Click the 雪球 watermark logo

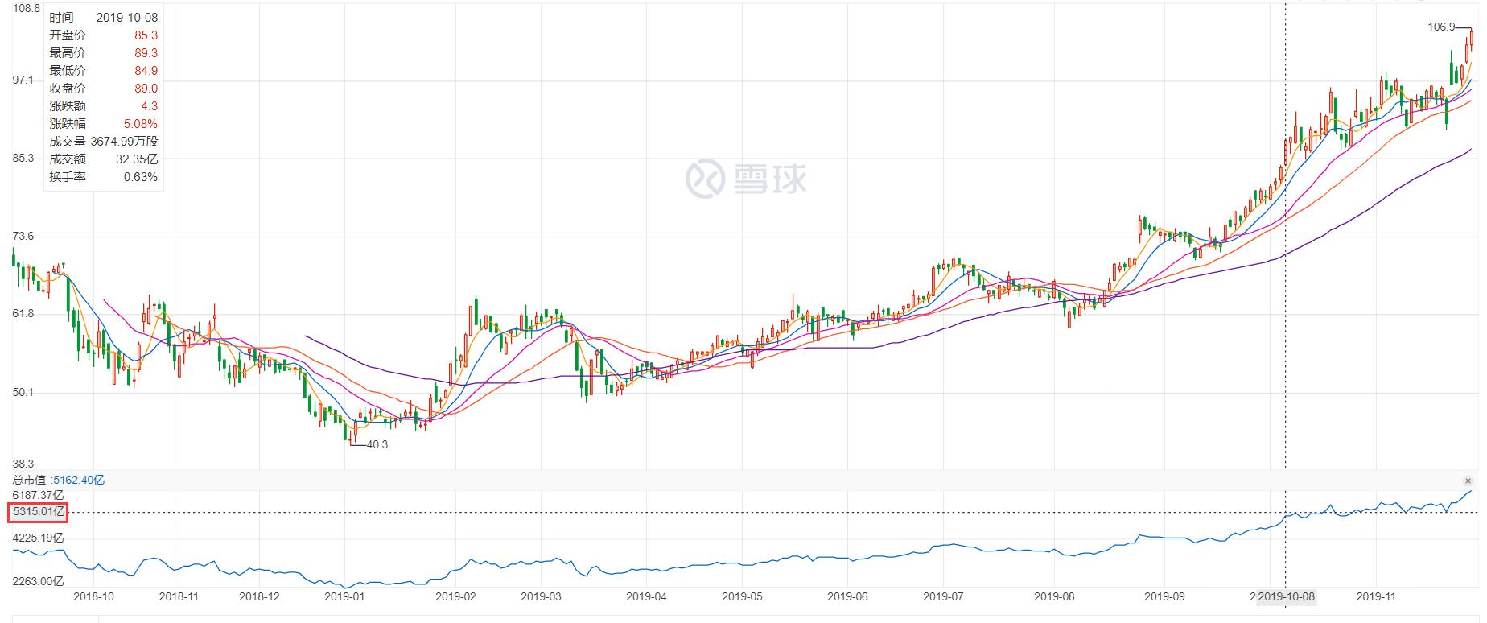745,178
